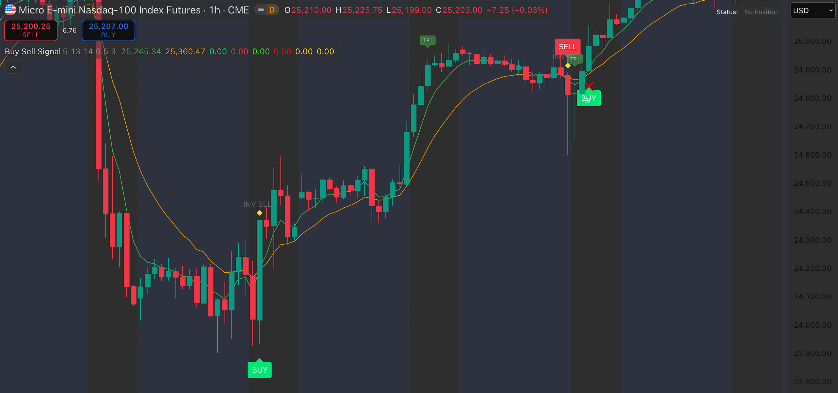
Task: Click the 24,000.00 price axis label
Action: [x=812, y=325]
